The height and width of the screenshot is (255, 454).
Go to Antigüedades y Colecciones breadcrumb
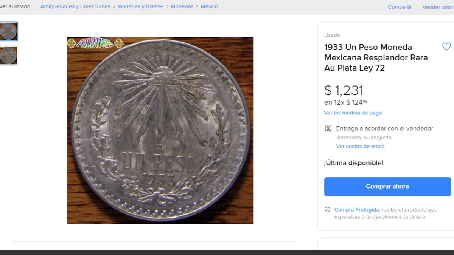[75, 6]
